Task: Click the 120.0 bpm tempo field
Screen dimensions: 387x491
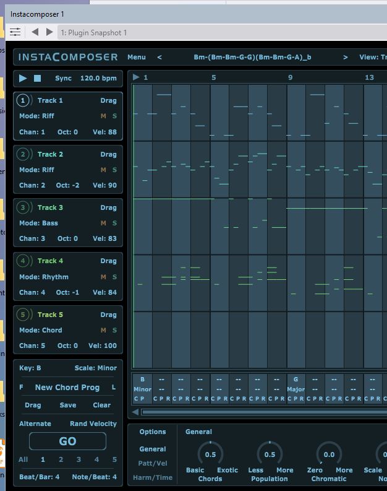Action: [x=98, y=78]
